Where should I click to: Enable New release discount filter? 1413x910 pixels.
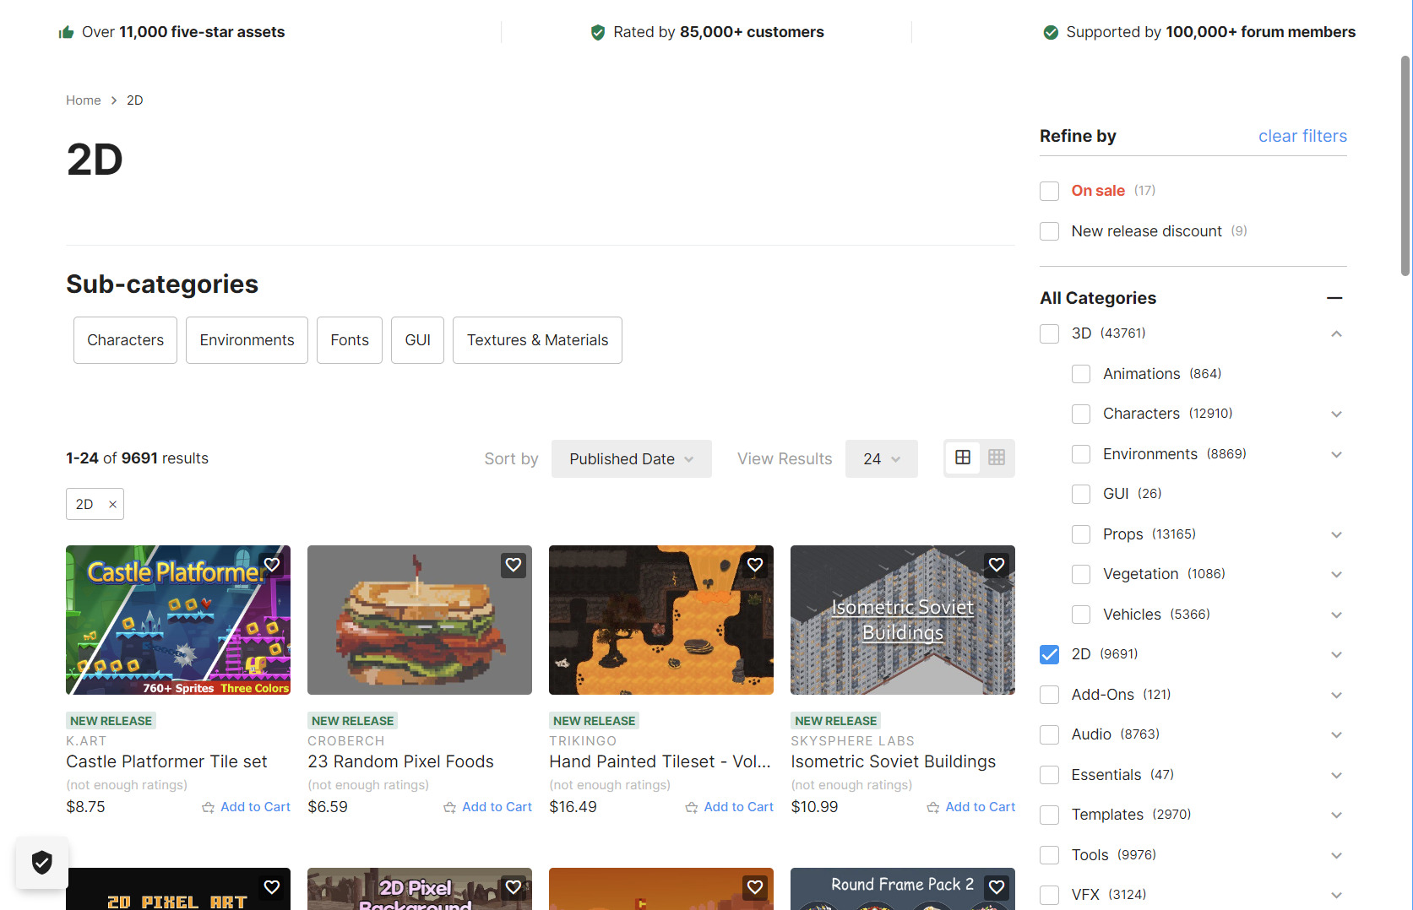click(x=1050, y=231)
